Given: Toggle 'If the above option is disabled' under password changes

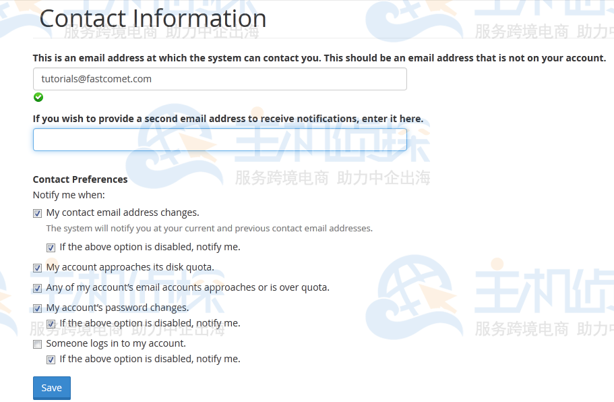Looking at the screenshot, I should [51, 324].
